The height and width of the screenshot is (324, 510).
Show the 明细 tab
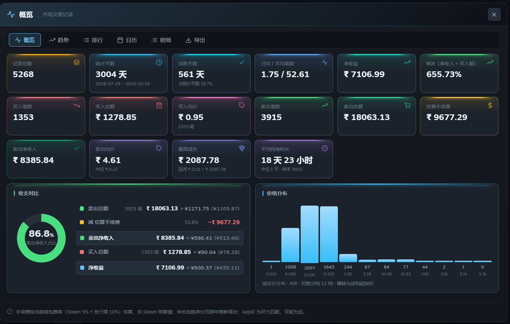pos(161,40)
